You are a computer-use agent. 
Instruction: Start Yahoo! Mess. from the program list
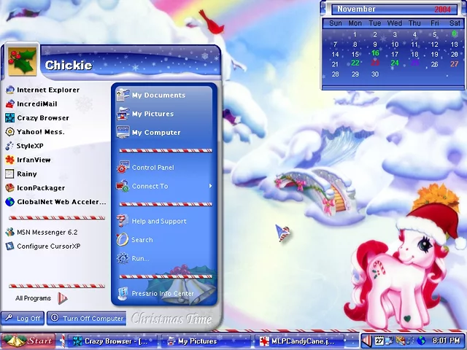click(35, 132)
